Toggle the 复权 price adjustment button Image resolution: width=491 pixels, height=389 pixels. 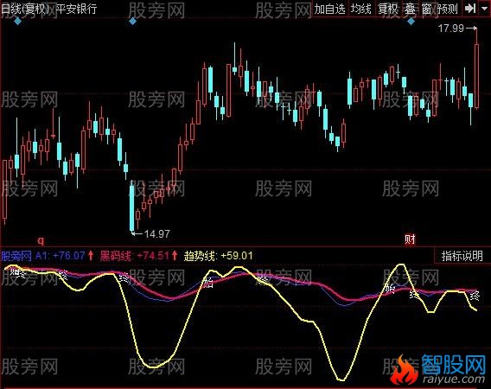pyautogui.click(x=387, y=9)
